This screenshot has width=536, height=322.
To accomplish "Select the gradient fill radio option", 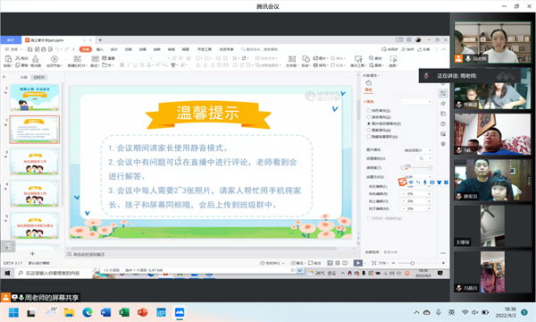I will point(368,117).
